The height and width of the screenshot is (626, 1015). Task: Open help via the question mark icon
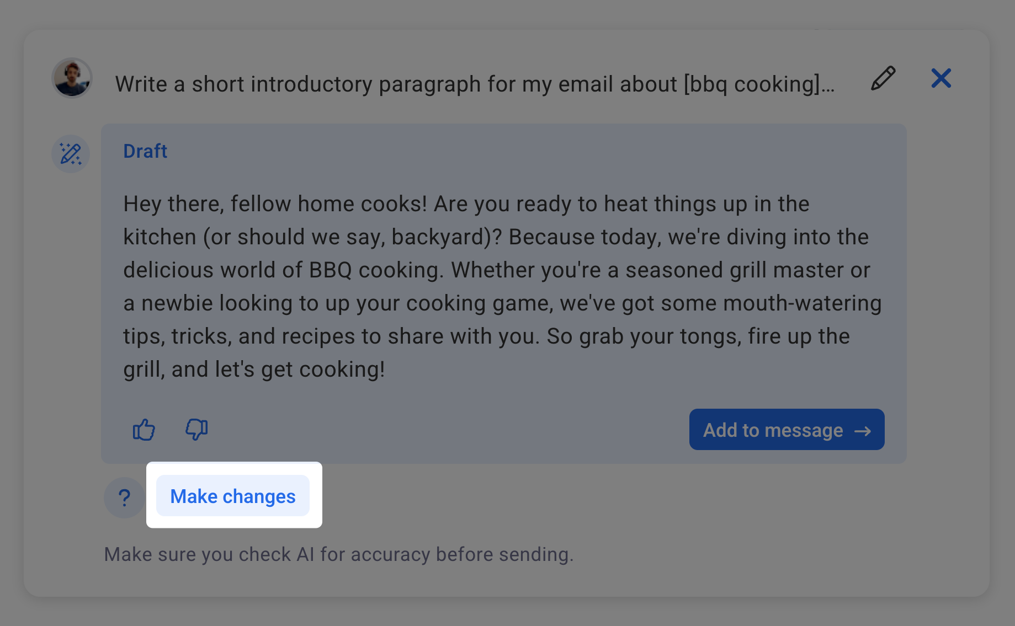(x=124, y=497)
